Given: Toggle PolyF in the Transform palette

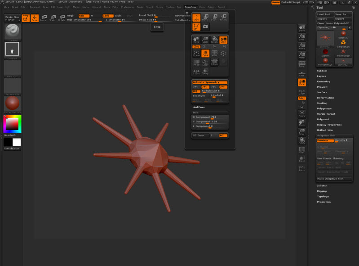Looking at the screenshot, I should pos(214,54).
